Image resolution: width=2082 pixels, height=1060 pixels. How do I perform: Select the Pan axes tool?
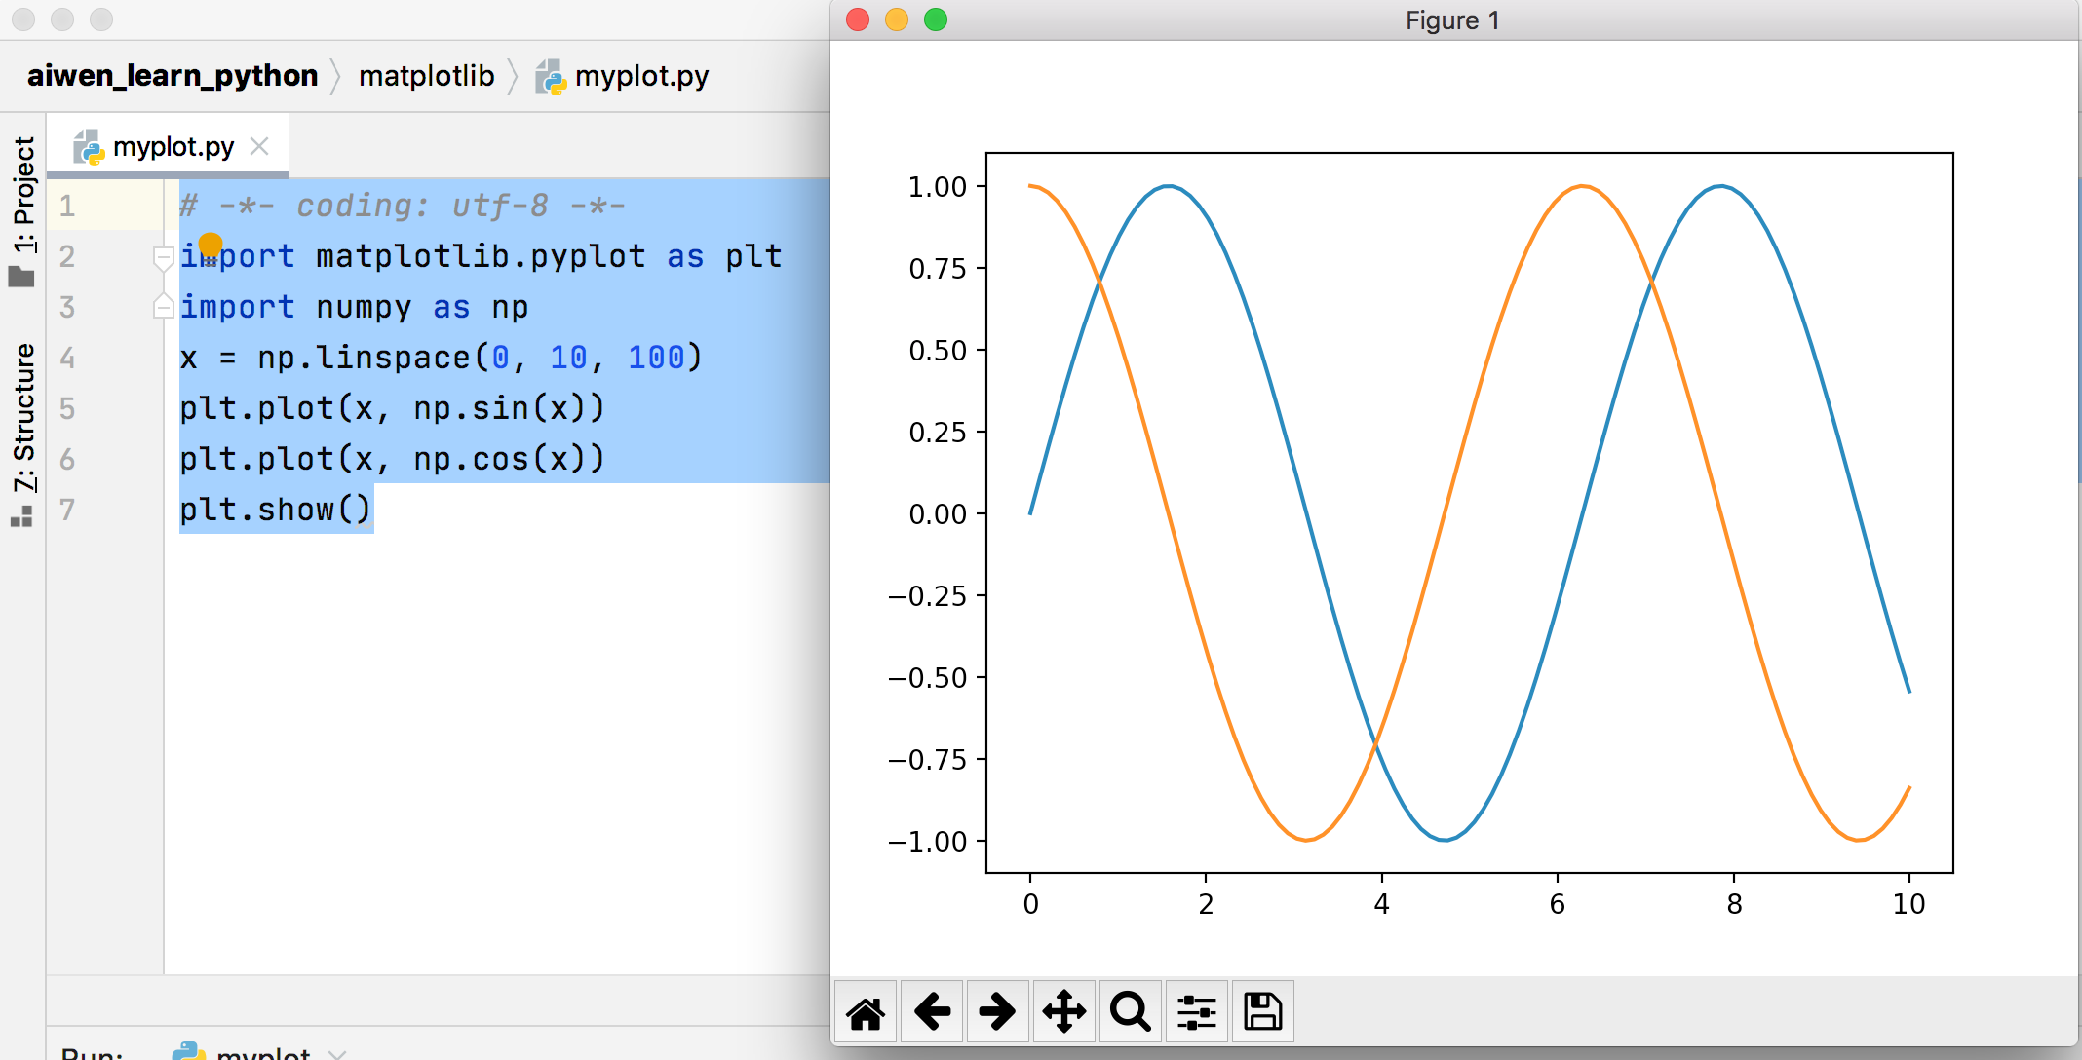pos(1063,1012)
